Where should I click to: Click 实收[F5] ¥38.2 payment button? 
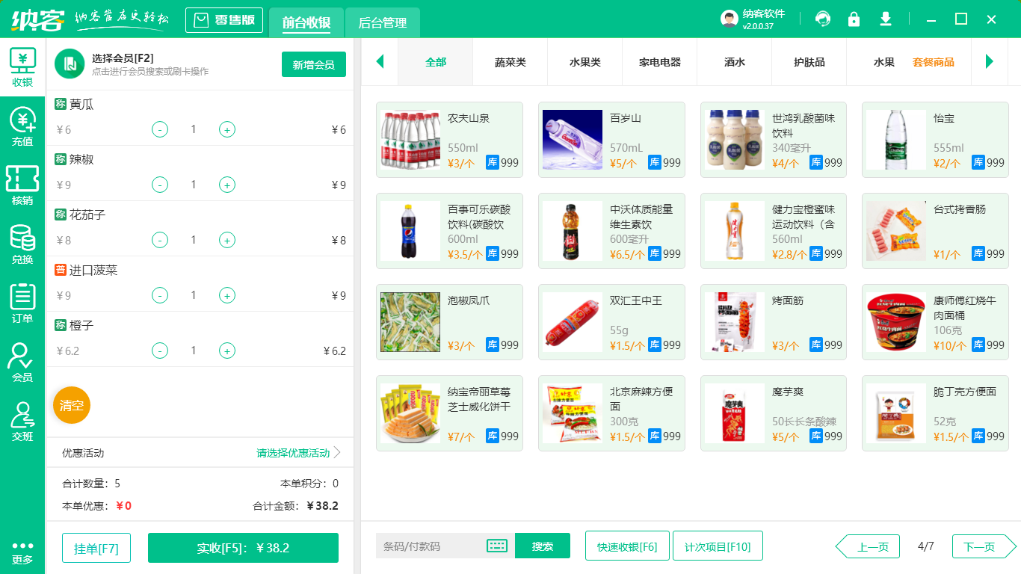click(243, 548)
